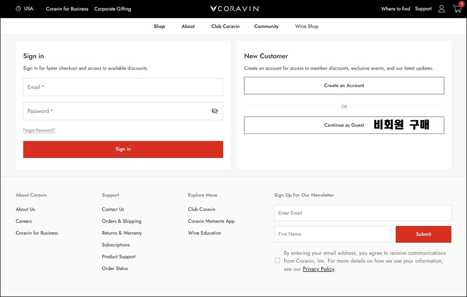Click Continue as Guest button
The image size is (467, 297).
tap(344, 125)
